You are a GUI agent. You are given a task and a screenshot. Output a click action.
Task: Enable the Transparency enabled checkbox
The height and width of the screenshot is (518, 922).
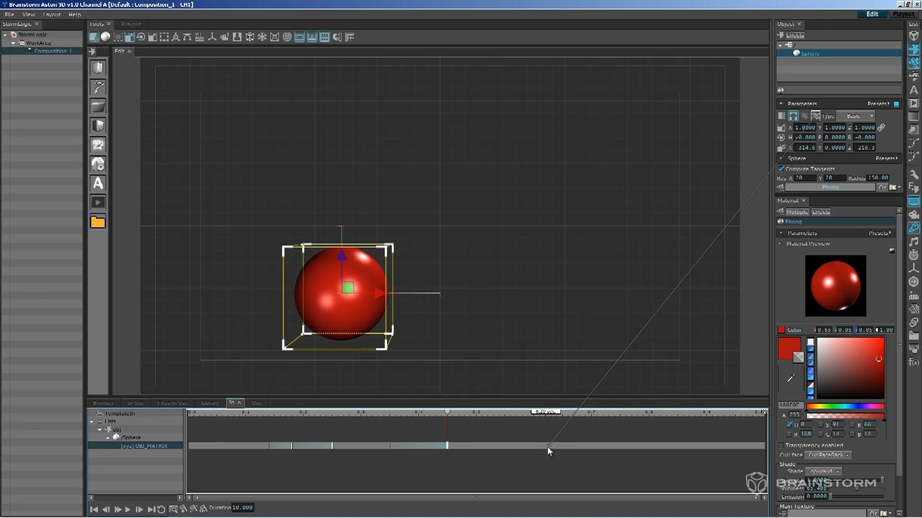[x=781, y=446]
